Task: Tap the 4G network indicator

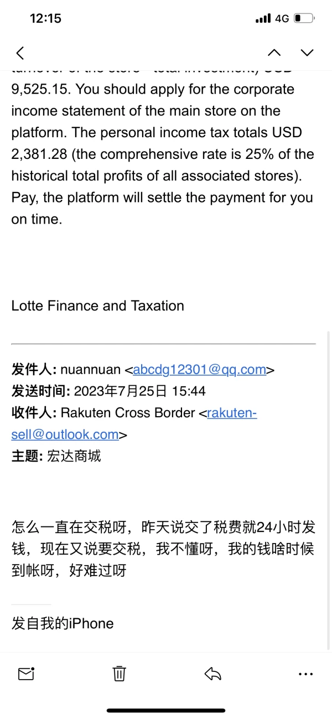Action: click(x=282, y=18)
